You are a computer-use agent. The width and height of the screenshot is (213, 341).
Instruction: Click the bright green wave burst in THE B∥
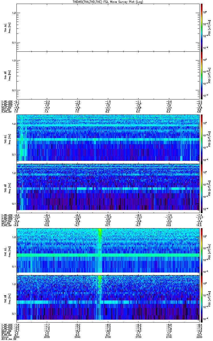point(100,281)
